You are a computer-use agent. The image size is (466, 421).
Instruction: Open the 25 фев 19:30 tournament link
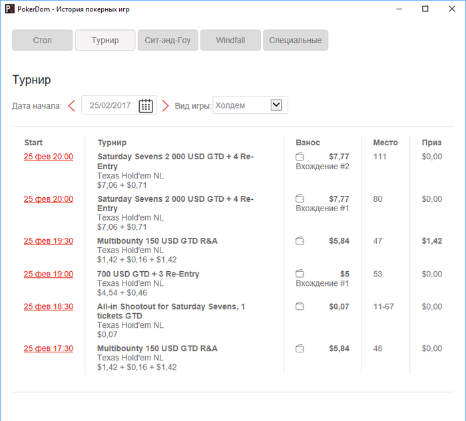click(x=49, y=241)
